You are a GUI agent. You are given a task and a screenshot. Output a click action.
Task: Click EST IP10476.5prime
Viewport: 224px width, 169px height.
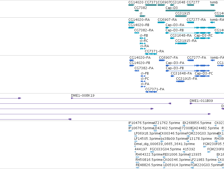click(x=130, y=126)
